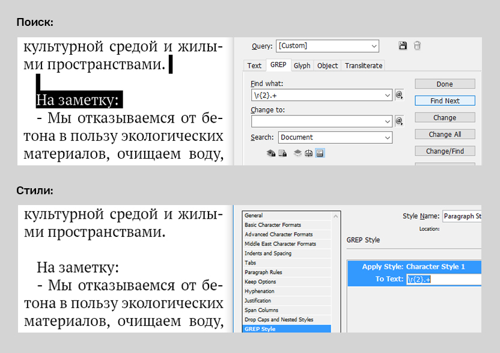Select the GREP tab
Screen dimensions: 500x353
coord(278,65)
